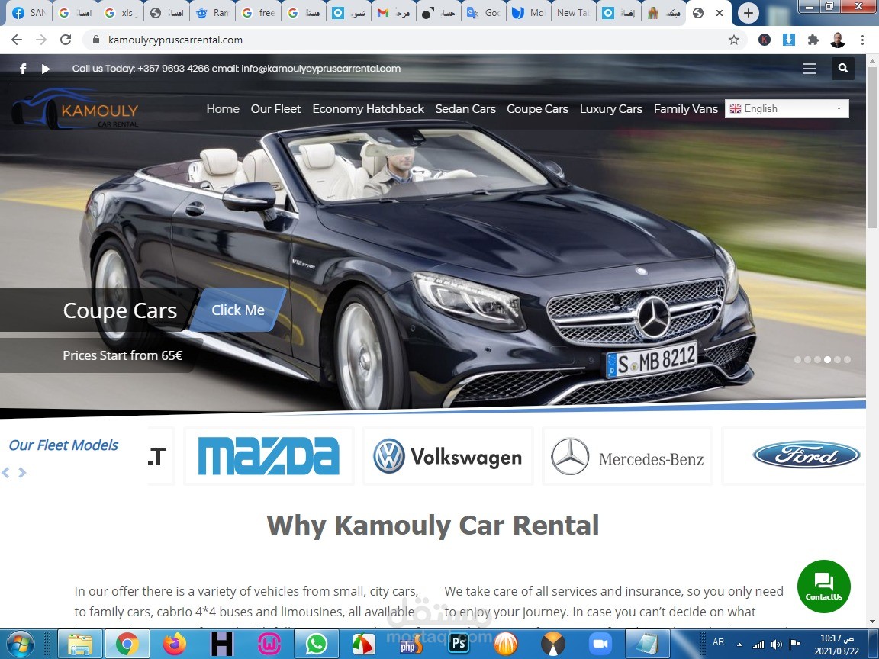The height and width of the screenshot is (659, 879).
Task: Open the WampServer pink W taskbar icon
Action: [269, 644]
